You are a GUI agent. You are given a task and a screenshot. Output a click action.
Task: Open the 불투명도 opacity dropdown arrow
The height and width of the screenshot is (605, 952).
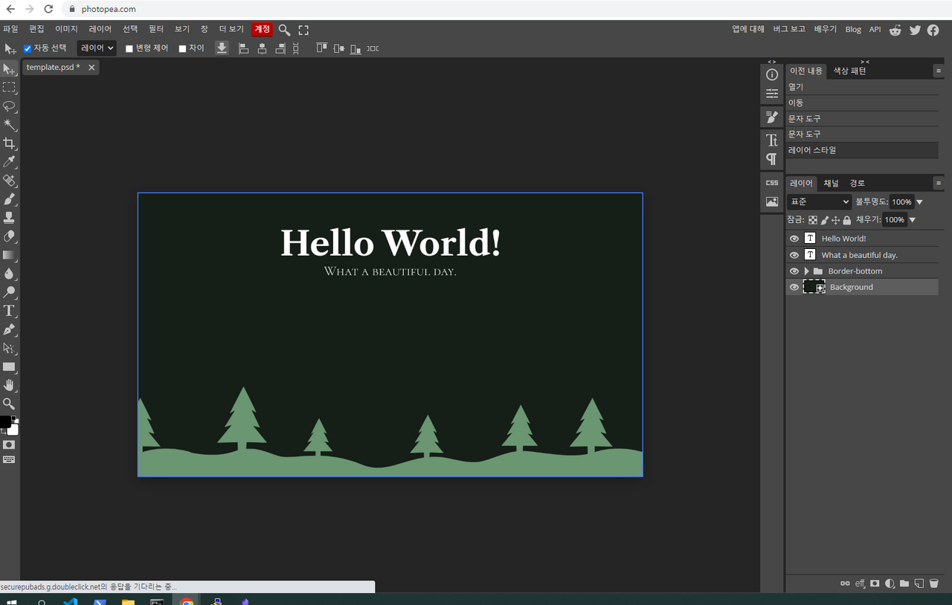pyautogui.click(x=919, y=202)
